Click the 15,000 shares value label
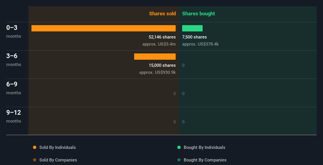 tap(162, 65)
